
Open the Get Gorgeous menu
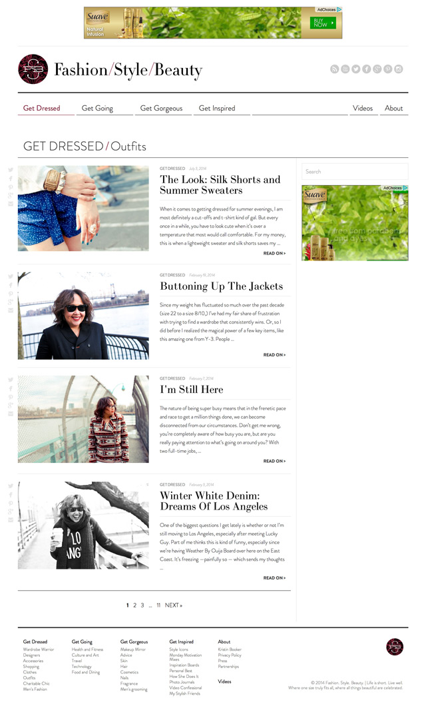click(161, 108)
